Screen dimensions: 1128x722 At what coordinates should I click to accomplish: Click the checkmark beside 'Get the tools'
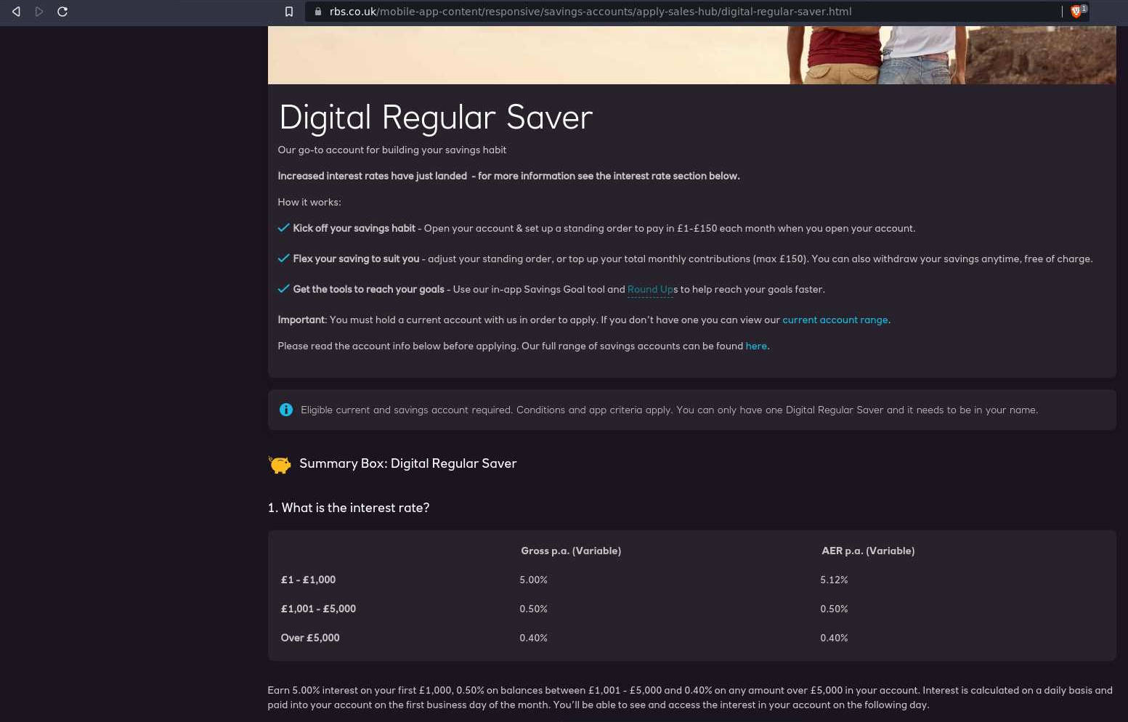(284, 288)
